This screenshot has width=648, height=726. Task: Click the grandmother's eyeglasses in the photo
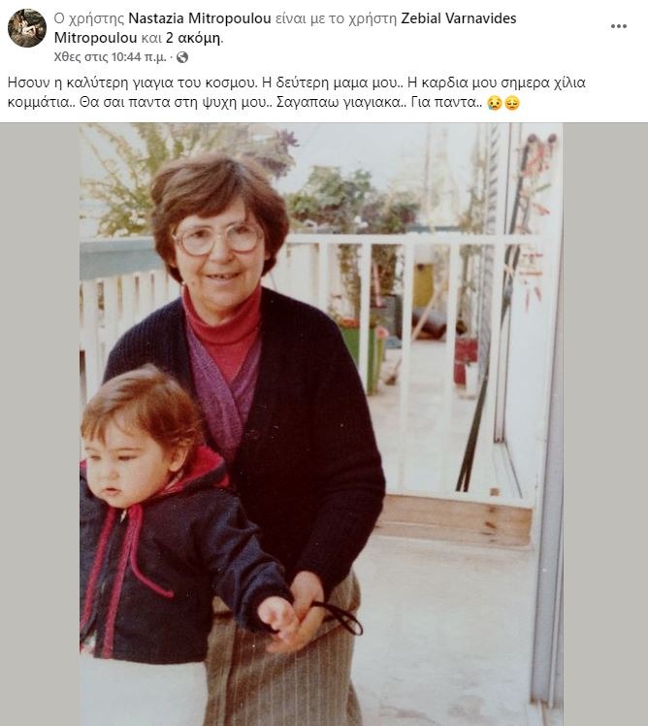point(217,239)
